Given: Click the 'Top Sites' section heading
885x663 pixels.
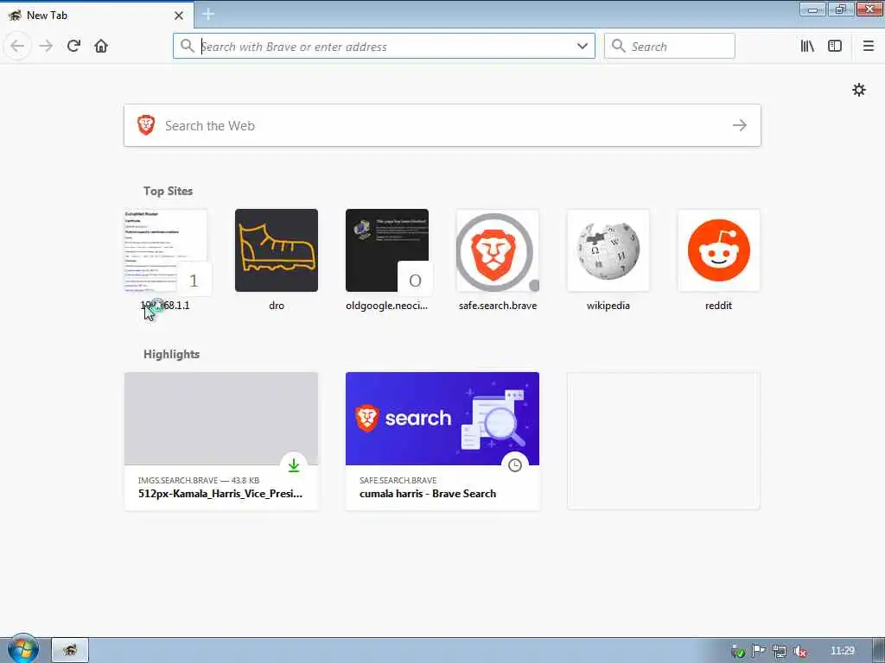Looking at the screenshot, I should click(x=168, y=191).
